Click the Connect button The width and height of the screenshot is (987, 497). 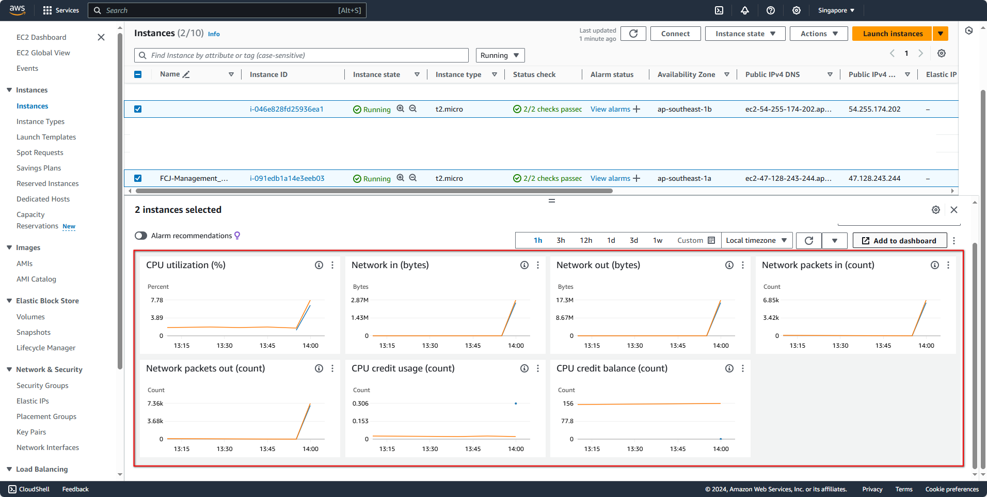675,34
